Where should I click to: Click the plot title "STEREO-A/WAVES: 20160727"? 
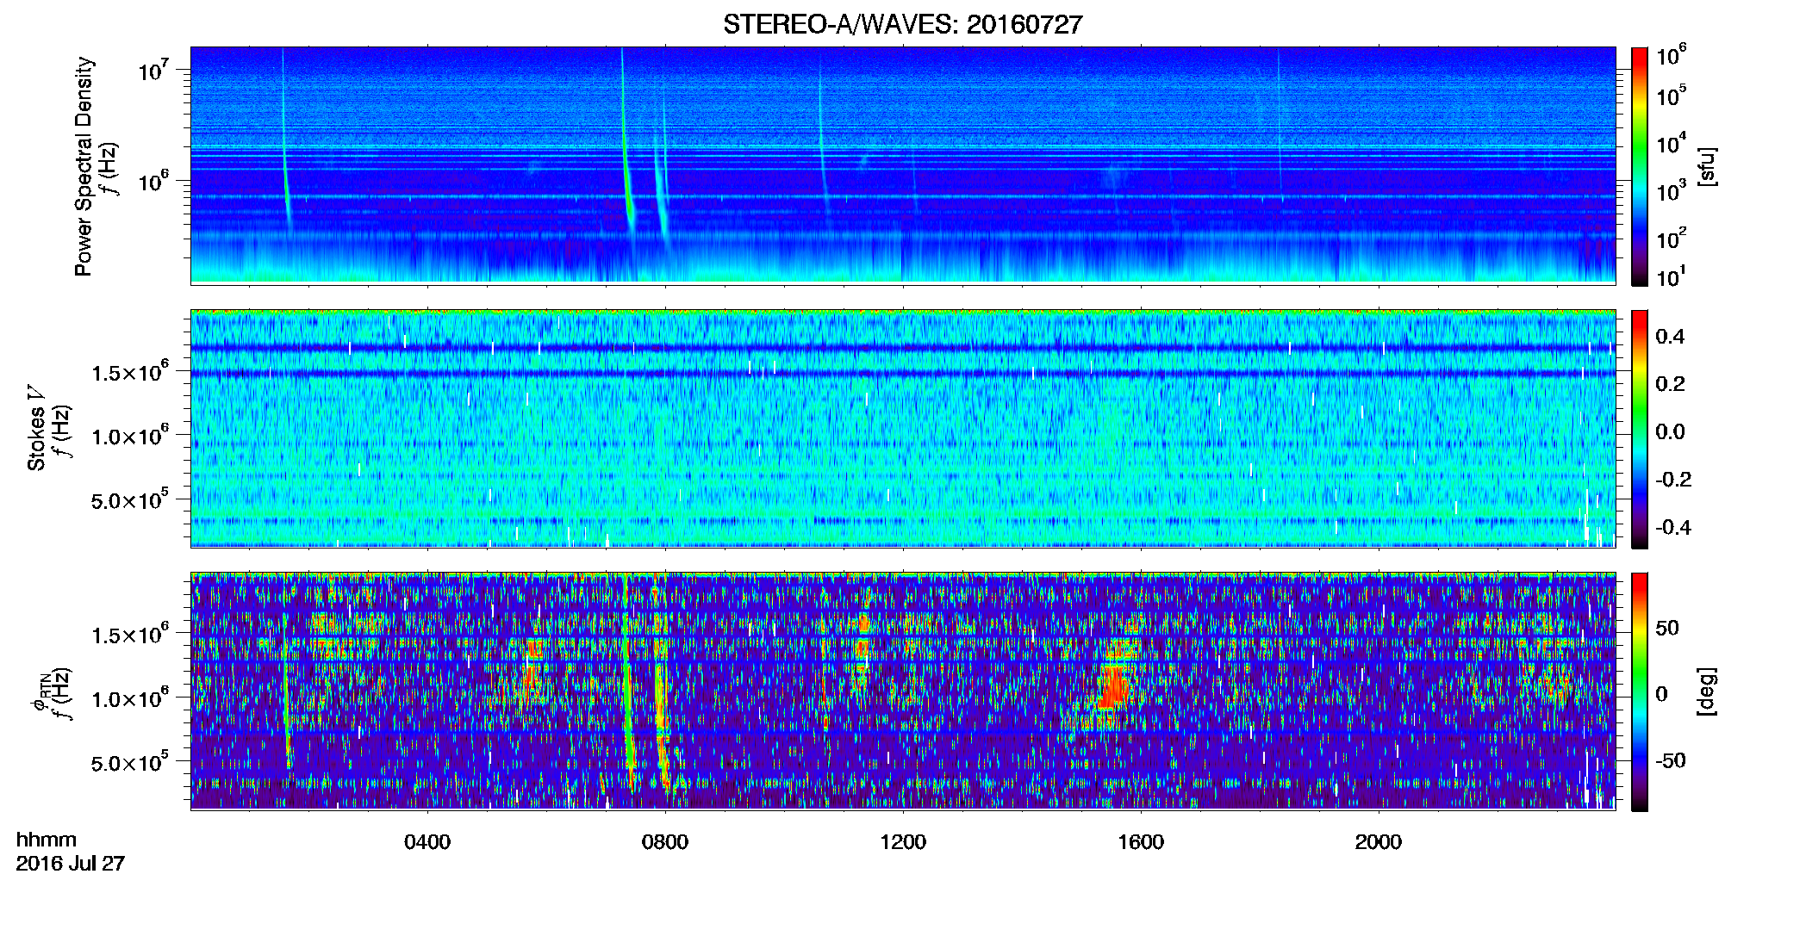pyautogui.click(x=902, y=24)
